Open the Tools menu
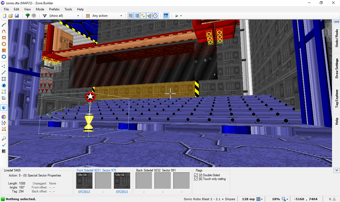The image size is (340, 202). (68, 9)
